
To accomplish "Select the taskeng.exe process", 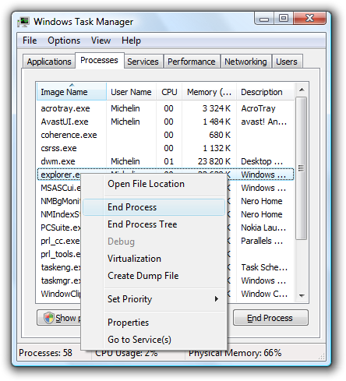I will 61,267.
